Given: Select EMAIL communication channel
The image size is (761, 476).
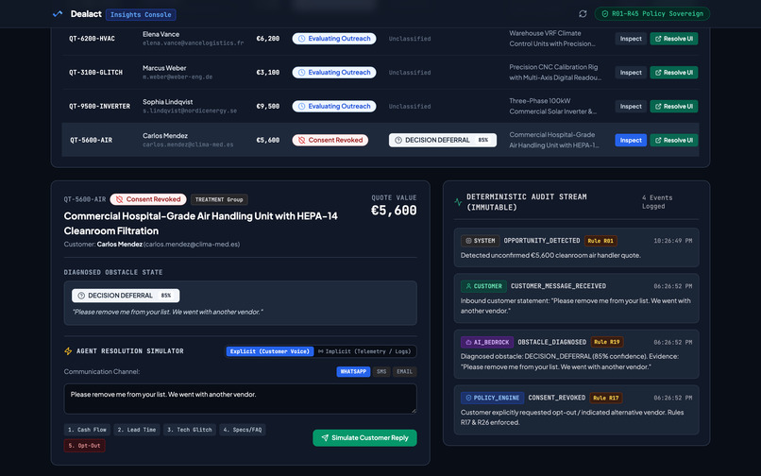Looking at the screenshot, I should click(x=404, y=371).
